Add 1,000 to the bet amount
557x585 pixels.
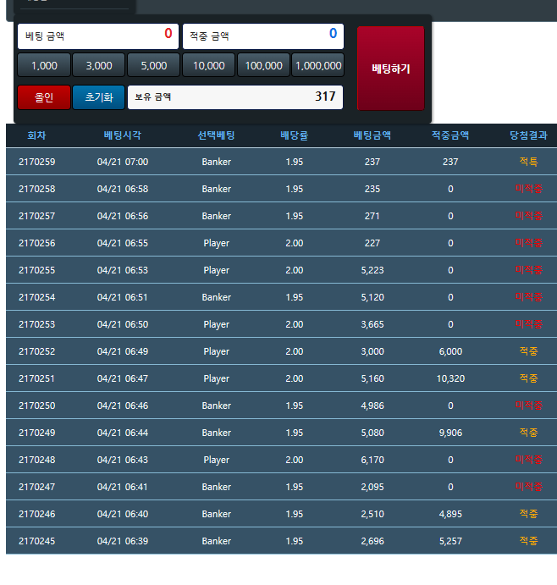[44, 65]
